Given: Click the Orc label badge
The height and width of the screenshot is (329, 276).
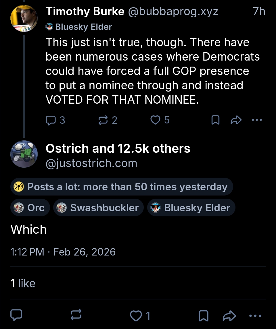Looking at the screenshot, I should (30, 208).
